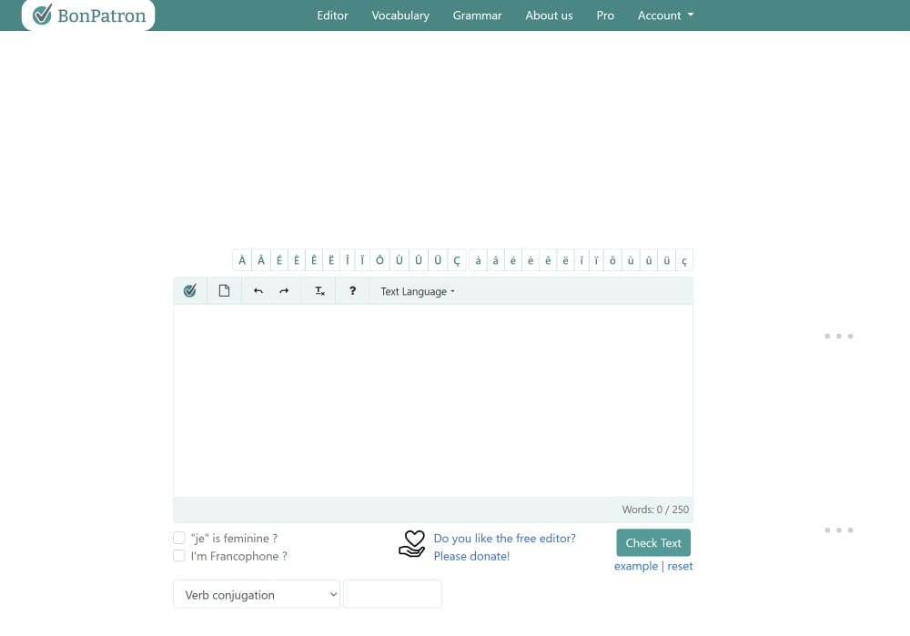The height and width of the screenshot is (636, 910).
Task: Click the redo arrow in toolbar
Action: coord(284,291)
